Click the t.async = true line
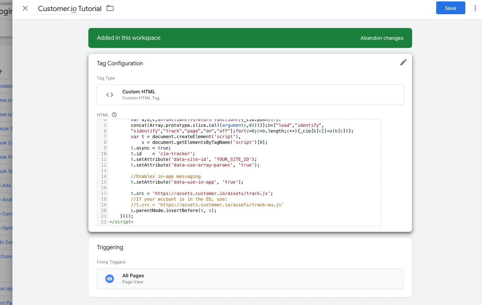 pos(150,148)
